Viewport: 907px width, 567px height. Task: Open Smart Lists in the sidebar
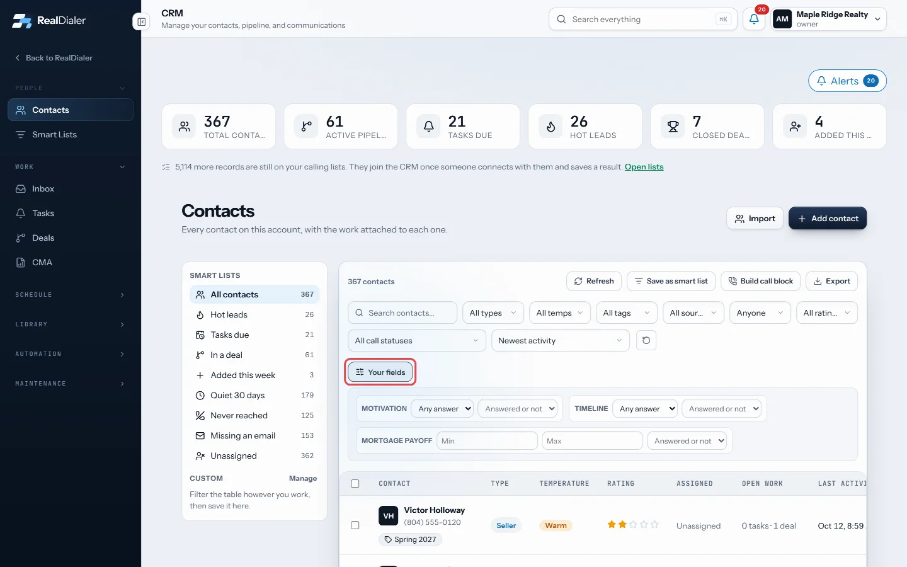click(71, 135)
